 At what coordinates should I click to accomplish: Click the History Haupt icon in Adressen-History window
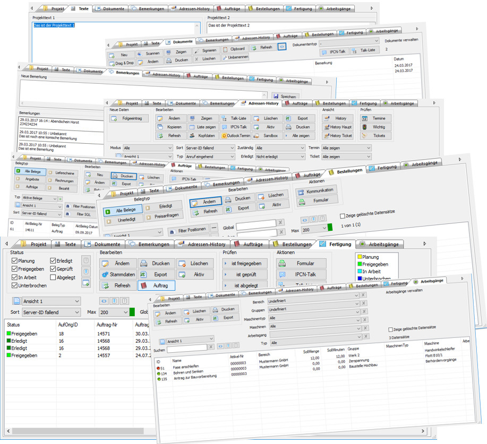pyautogui.click(x=327, y=127)
